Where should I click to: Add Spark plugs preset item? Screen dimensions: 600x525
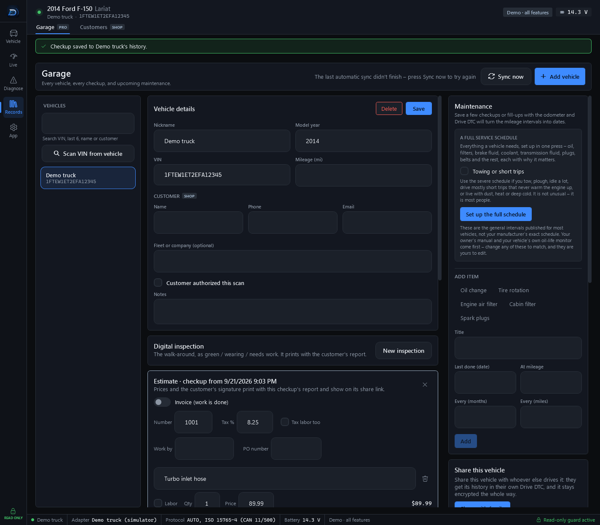(x=475, y=318)
